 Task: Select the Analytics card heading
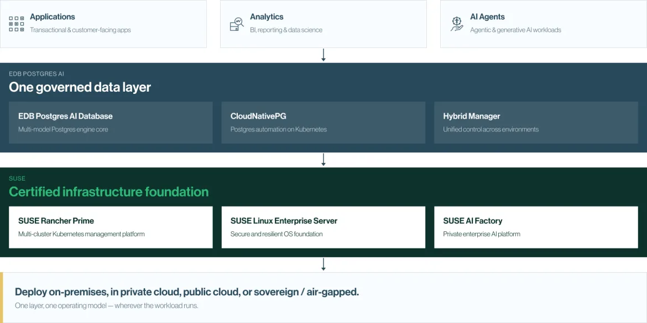click(x=267, y=17)
